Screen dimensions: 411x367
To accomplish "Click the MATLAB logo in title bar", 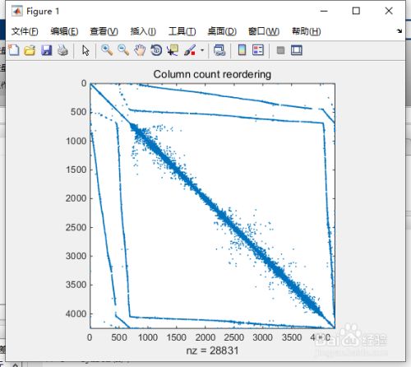I will [17, 12].
